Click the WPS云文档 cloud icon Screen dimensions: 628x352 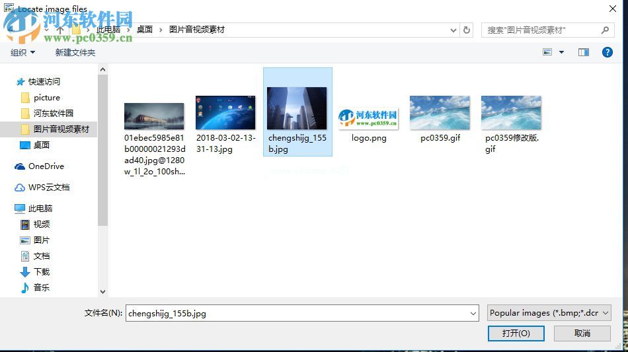[20, 188]
